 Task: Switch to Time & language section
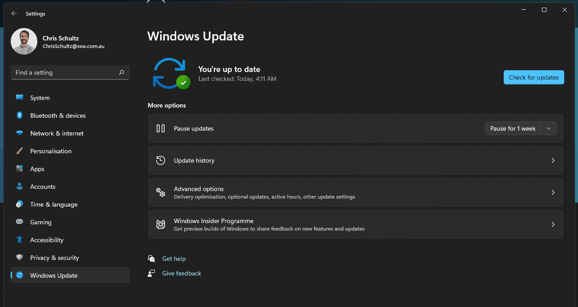pyautogui.click(x=53, y=204)
